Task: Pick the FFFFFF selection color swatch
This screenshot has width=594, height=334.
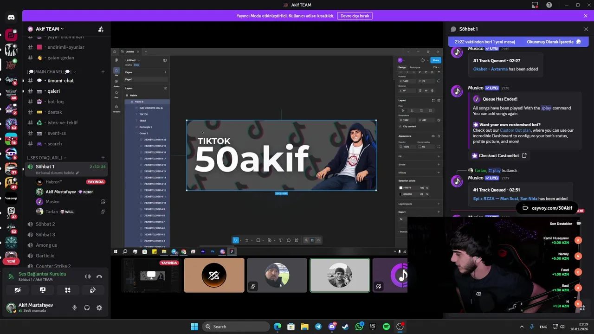Action: point(401,188)
